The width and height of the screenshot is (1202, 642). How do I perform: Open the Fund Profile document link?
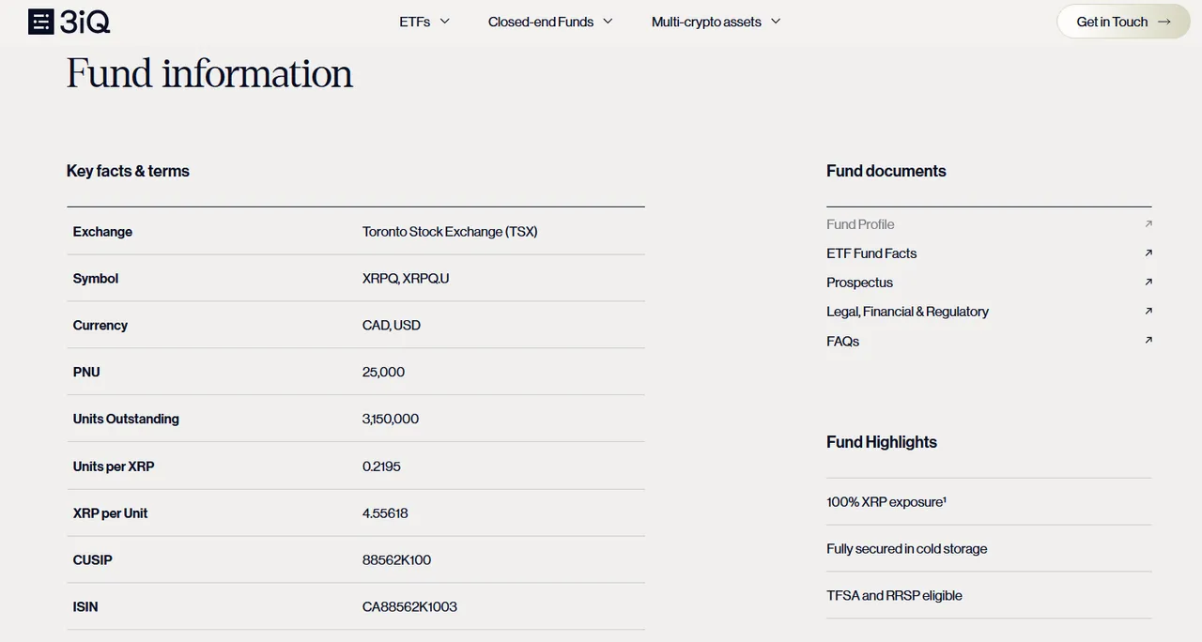(860, 224)
